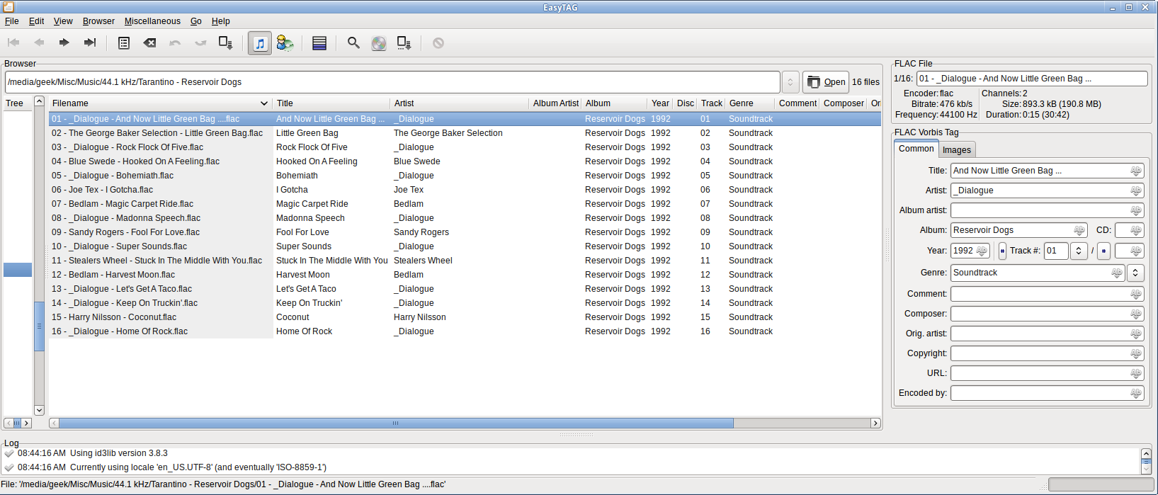Image resolution: width=1158 pixels, height=495 pixels.
Task: Sort by the Title column header
Action: point(331,103)
